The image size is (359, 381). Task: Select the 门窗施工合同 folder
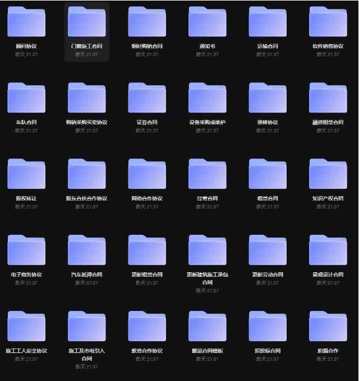click(x=87, y=22)
